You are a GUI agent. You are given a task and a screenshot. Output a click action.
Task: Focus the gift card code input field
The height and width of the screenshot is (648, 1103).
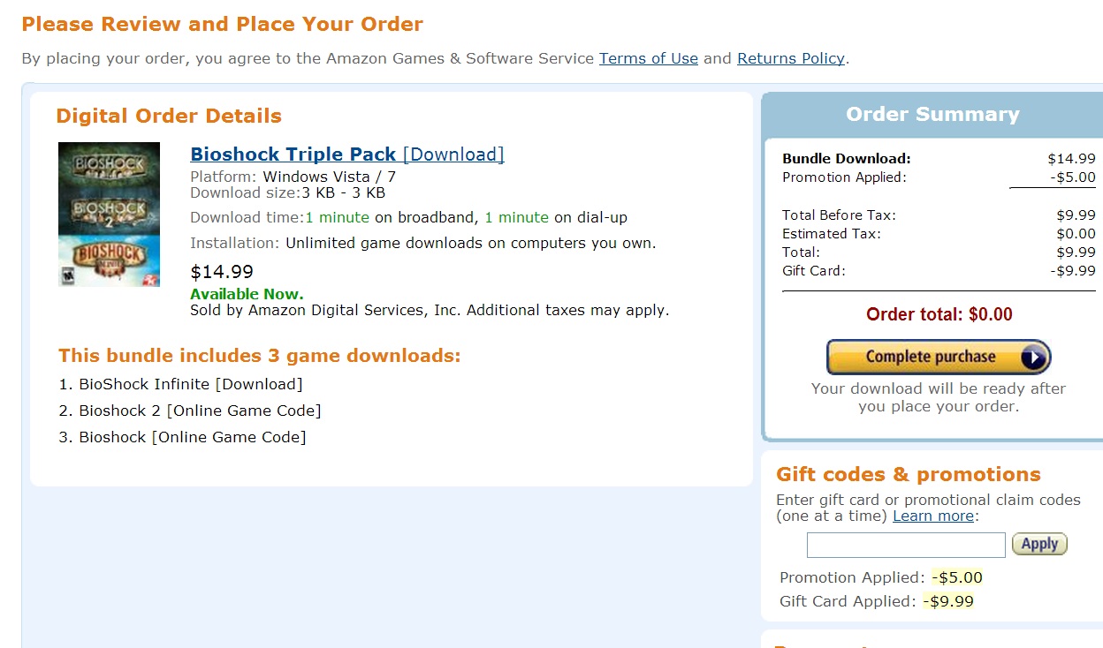906,545
